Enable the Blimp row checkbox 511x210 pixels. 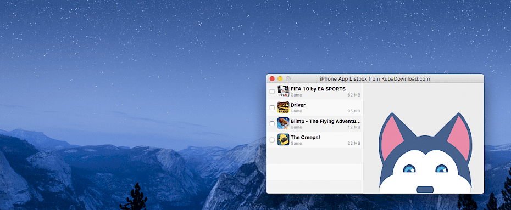[x=272, y=123]
